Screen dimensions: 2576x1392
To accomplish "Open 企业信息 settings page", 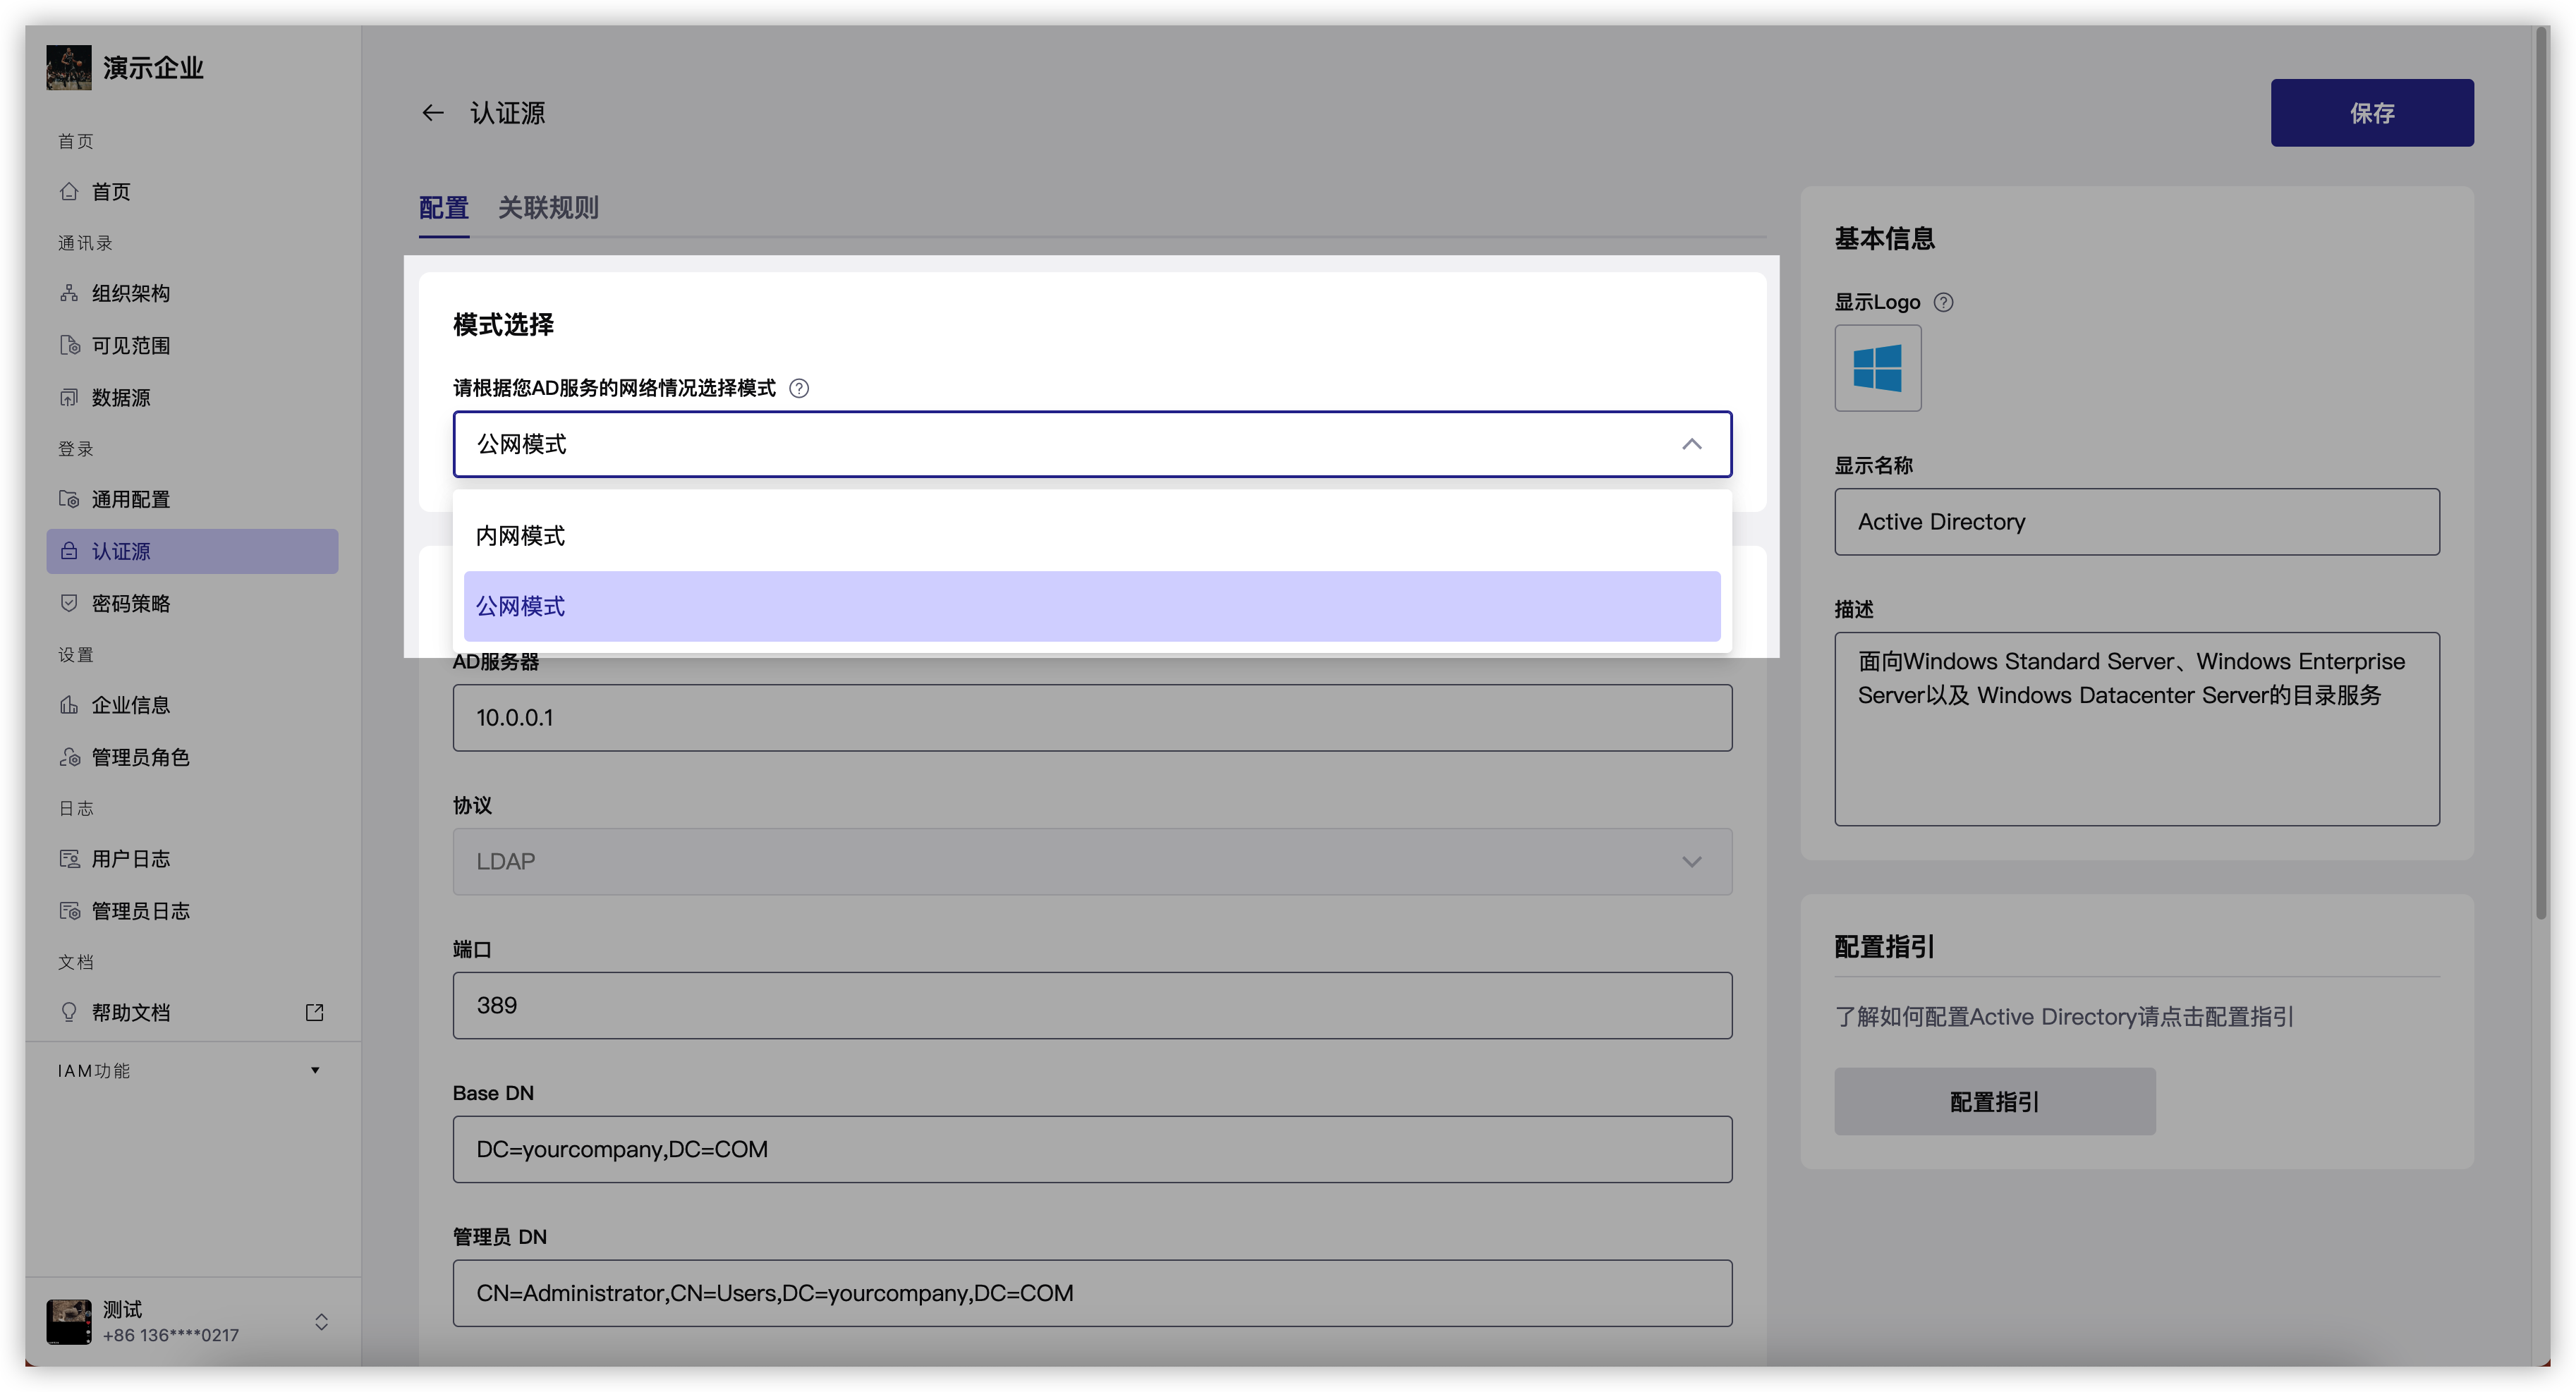I will click(x=192, y=705).
